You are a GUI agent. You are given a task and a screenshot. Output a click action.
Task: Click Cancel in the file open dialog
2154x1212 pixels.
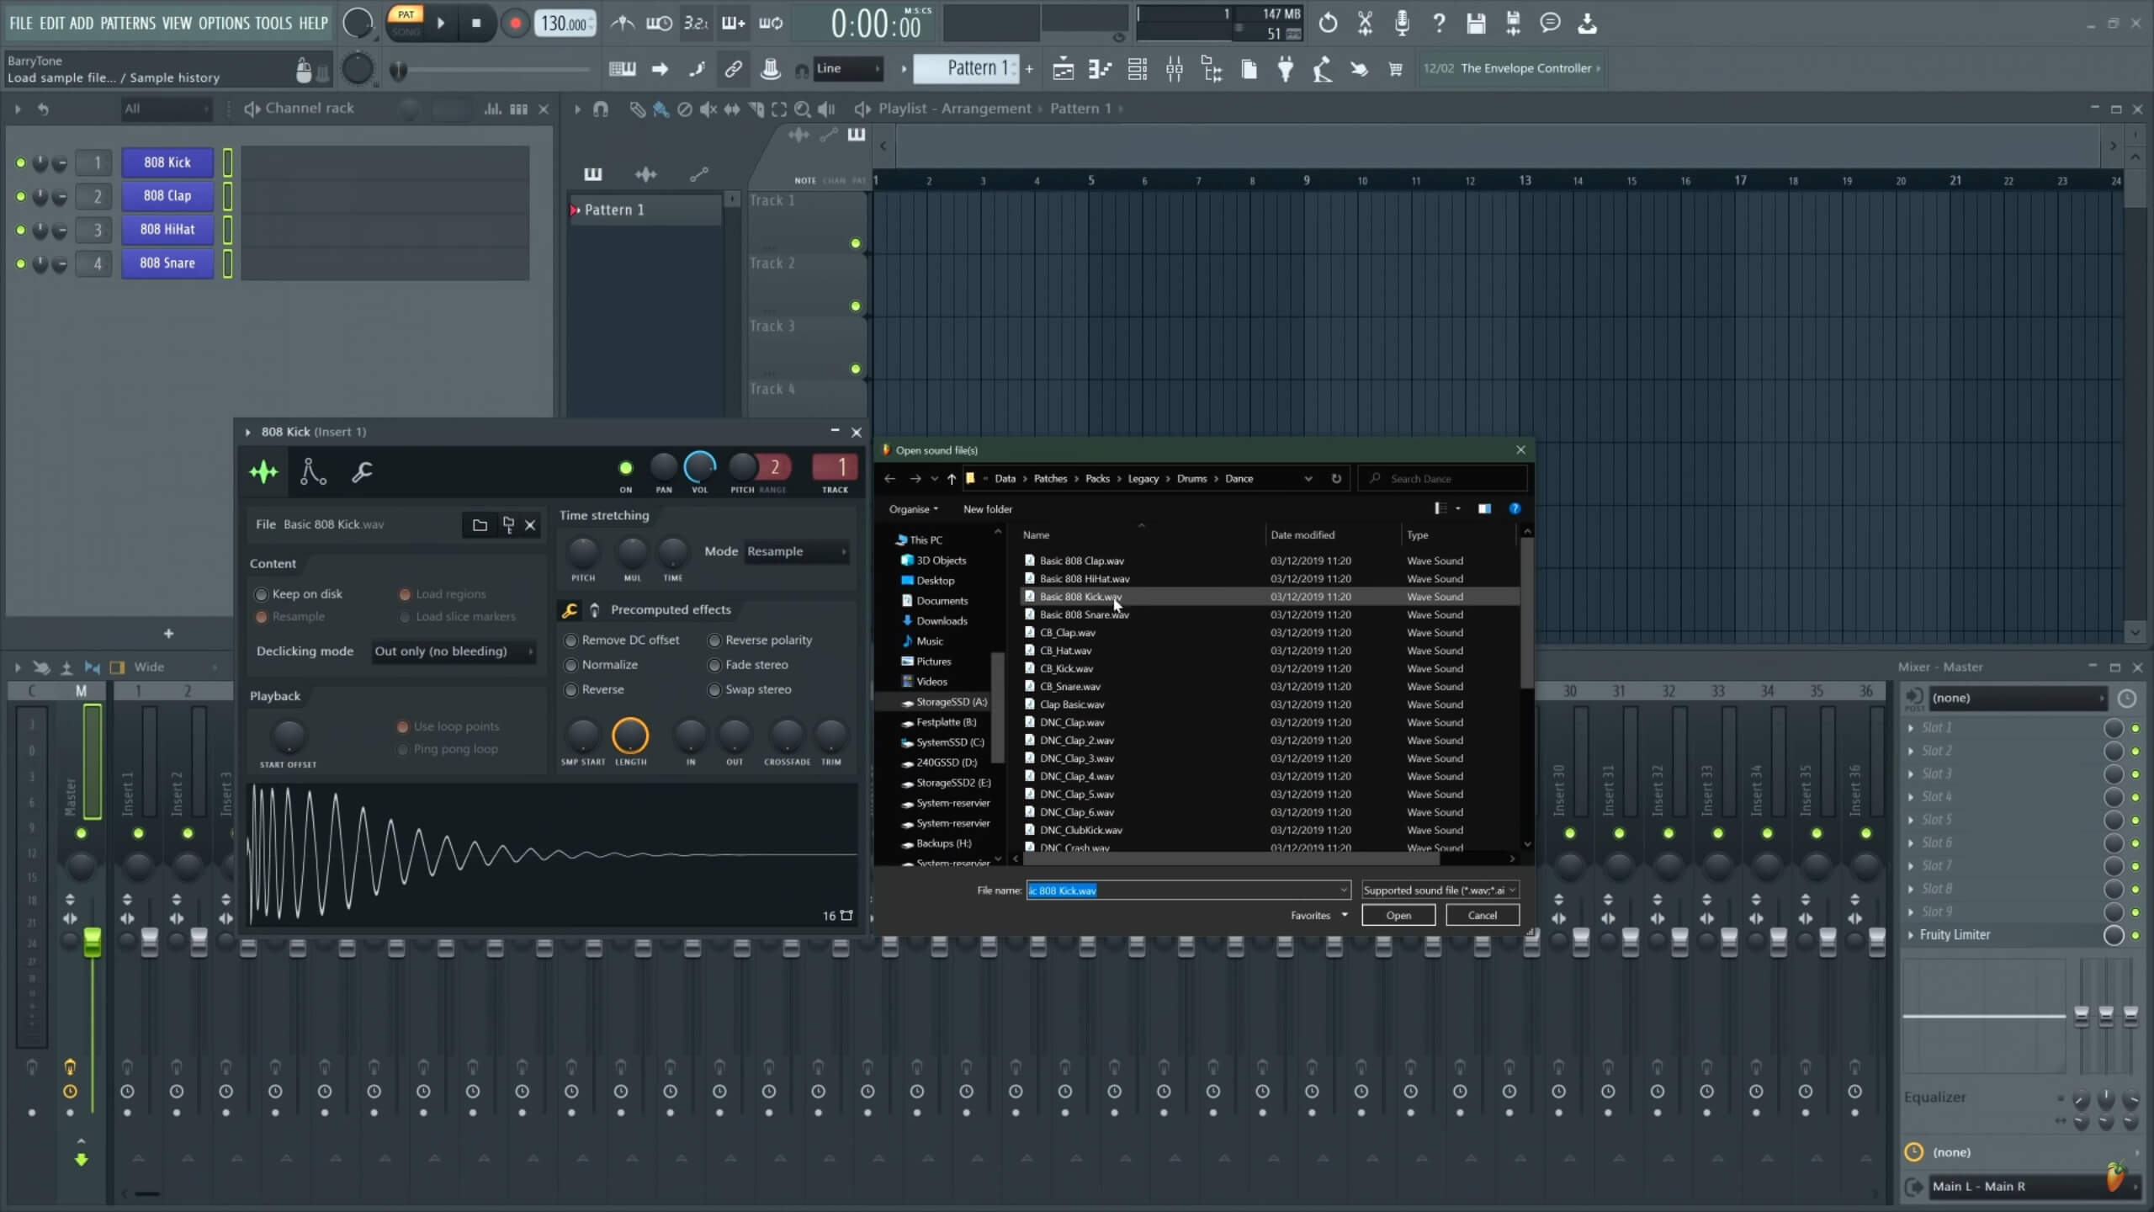tap(1481, 915)
